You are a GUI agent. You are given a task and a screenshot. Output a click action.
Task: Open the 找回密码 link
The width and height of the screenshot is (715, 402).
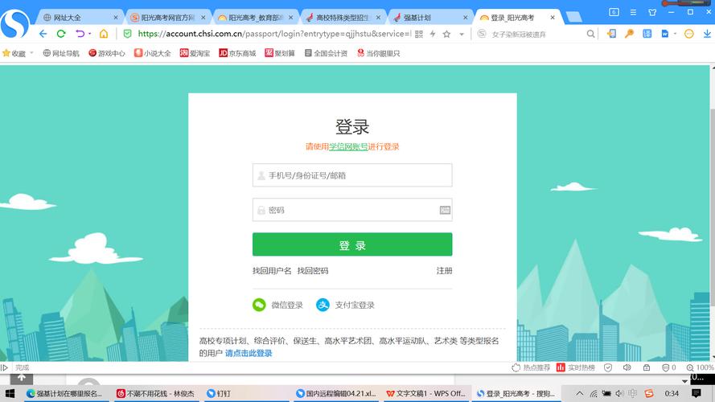pyautogui.click(x=312, y=271)
